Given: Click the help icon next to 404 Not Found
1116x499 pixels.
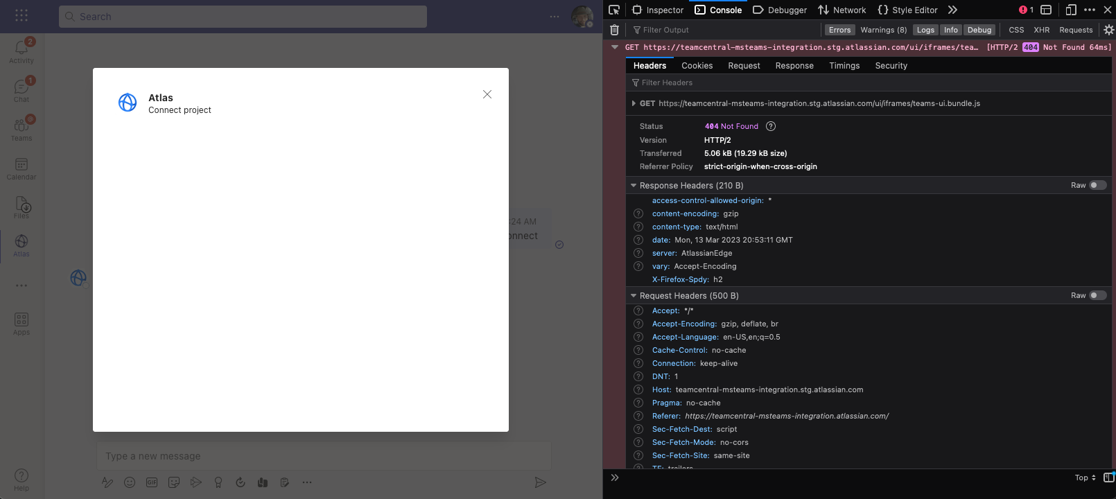Looking at the screenshot, I should [x=771, y=126].
